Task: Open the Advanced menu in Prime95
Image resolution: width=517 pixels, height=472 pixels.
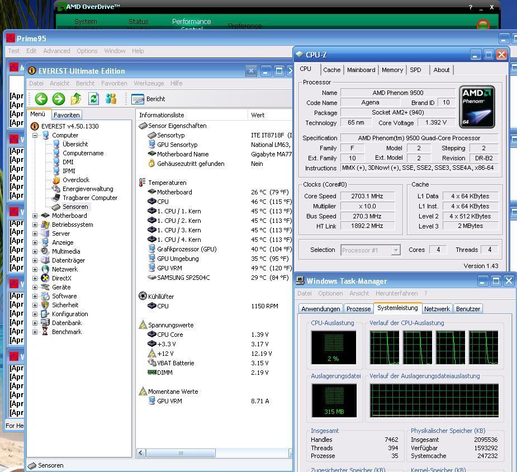Action: [x=56, y=51]
